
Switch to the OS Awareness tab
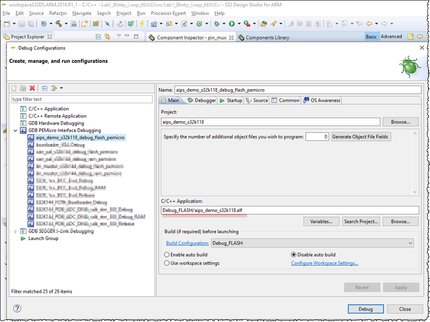pos(322,101)
